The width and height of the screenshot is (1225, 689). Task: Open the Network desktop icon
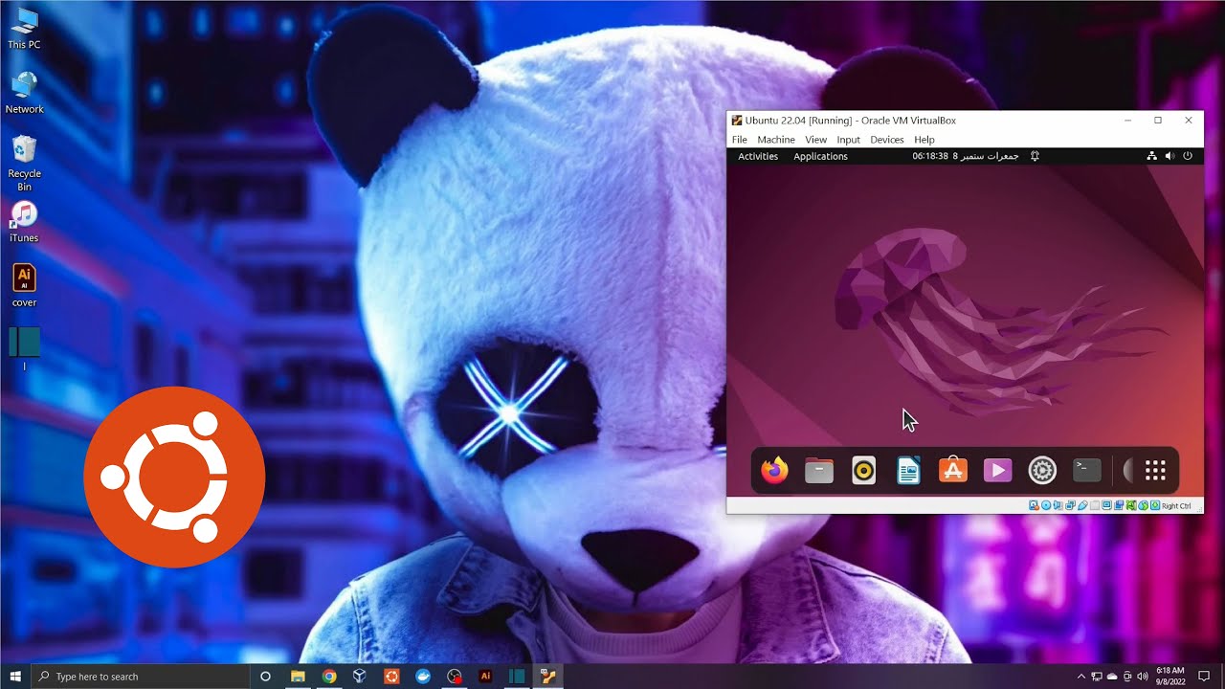(x=24, y=93)
